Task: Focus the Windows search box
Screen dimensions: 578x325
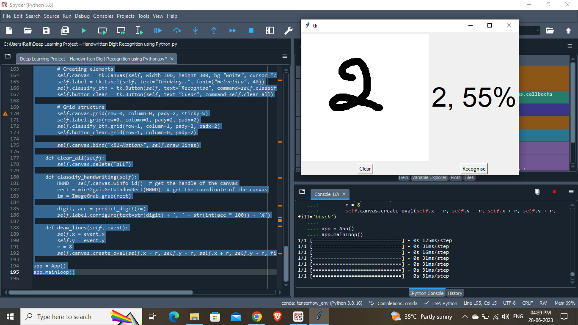Action: (x=76, y=316)
